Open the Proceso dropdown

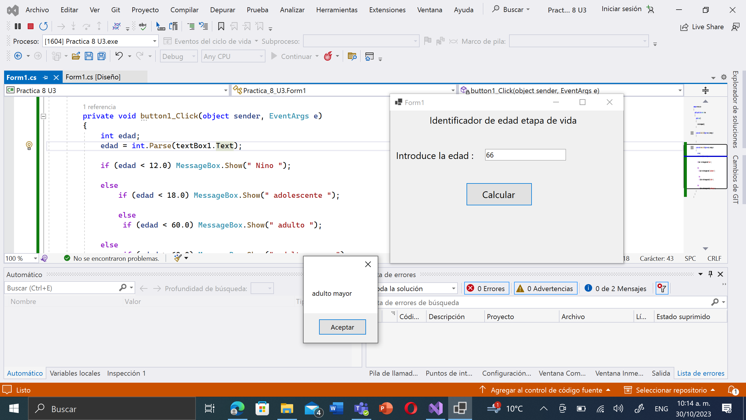[154, 41]
